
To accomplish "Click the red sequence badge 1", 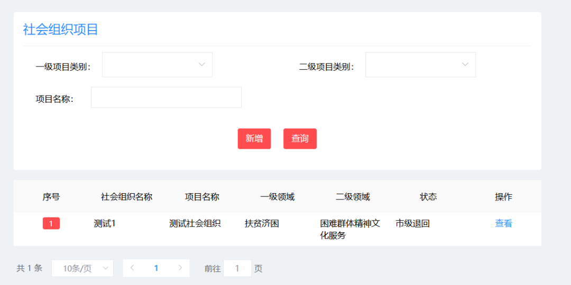I will [51, 224].
